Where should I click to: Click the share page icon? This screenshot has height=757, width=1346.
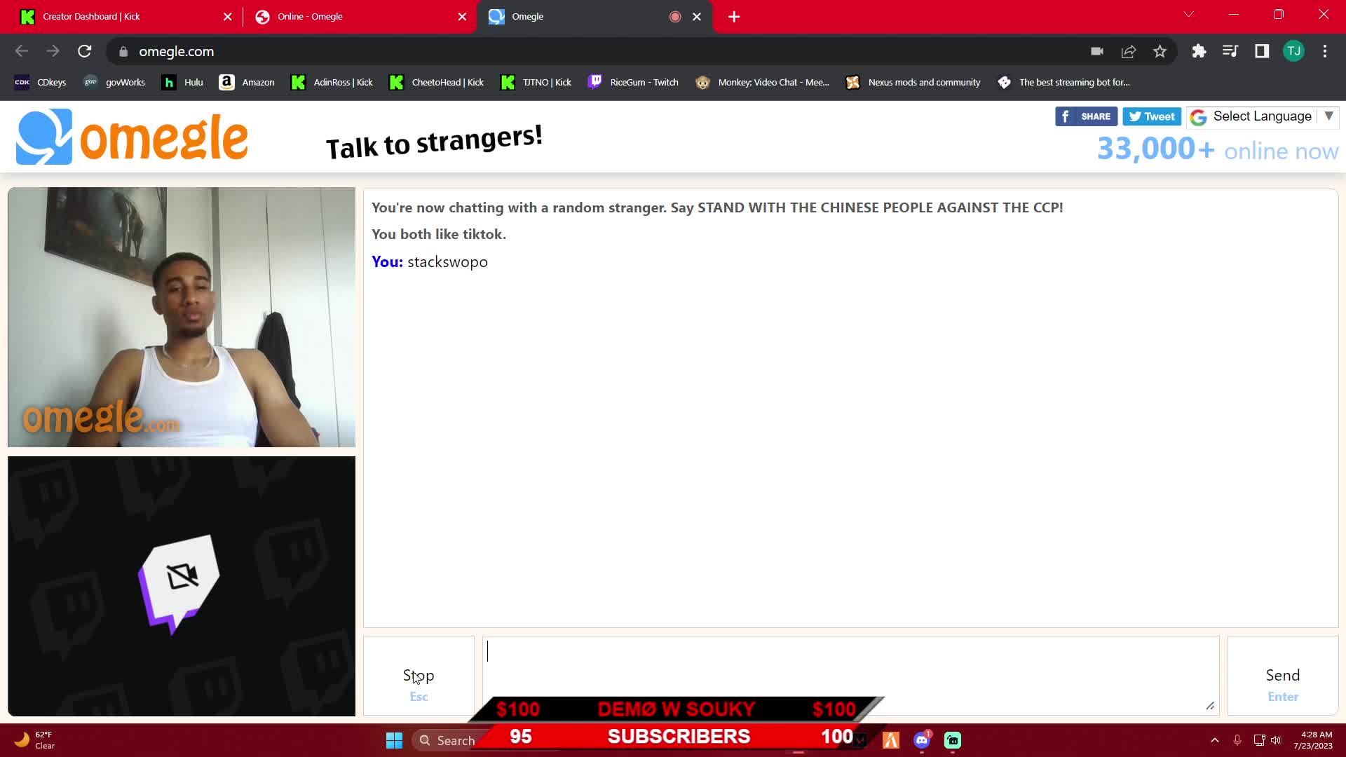1129,51
